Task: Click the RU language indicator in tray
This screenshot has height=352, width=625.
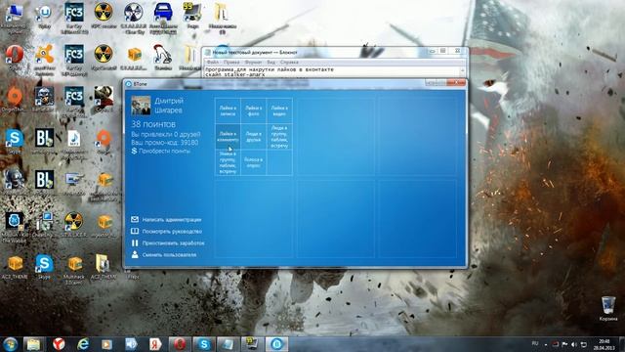Action: [x=535, y=343]
